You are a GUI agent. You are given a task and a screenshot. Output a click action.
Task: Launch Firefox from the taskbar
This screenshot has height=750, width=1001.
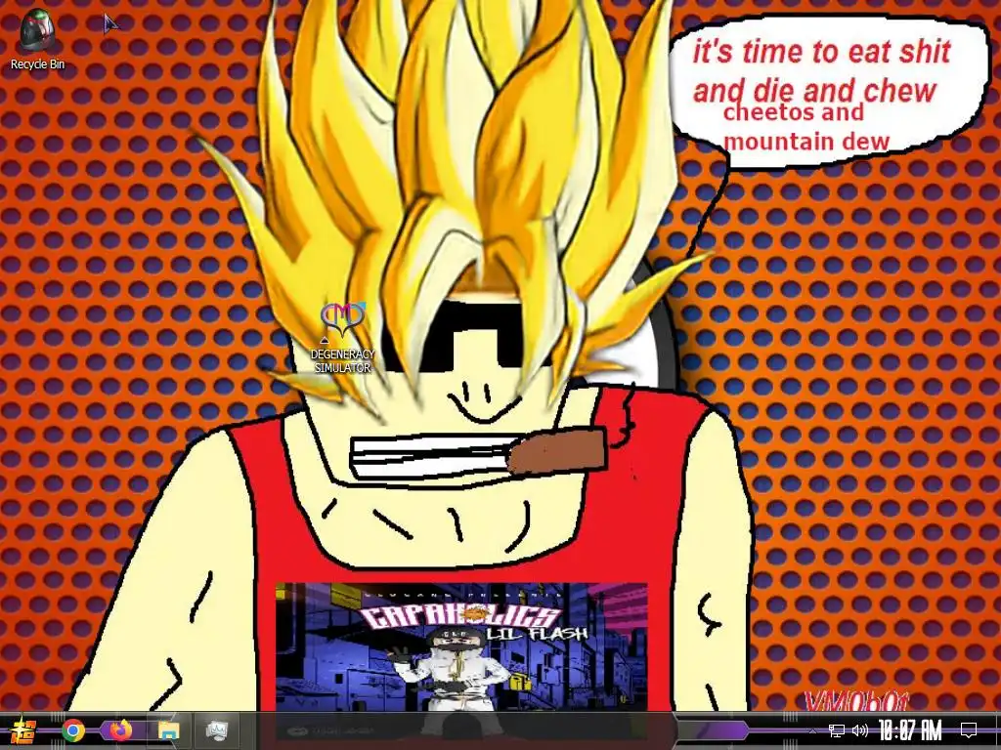120,730
